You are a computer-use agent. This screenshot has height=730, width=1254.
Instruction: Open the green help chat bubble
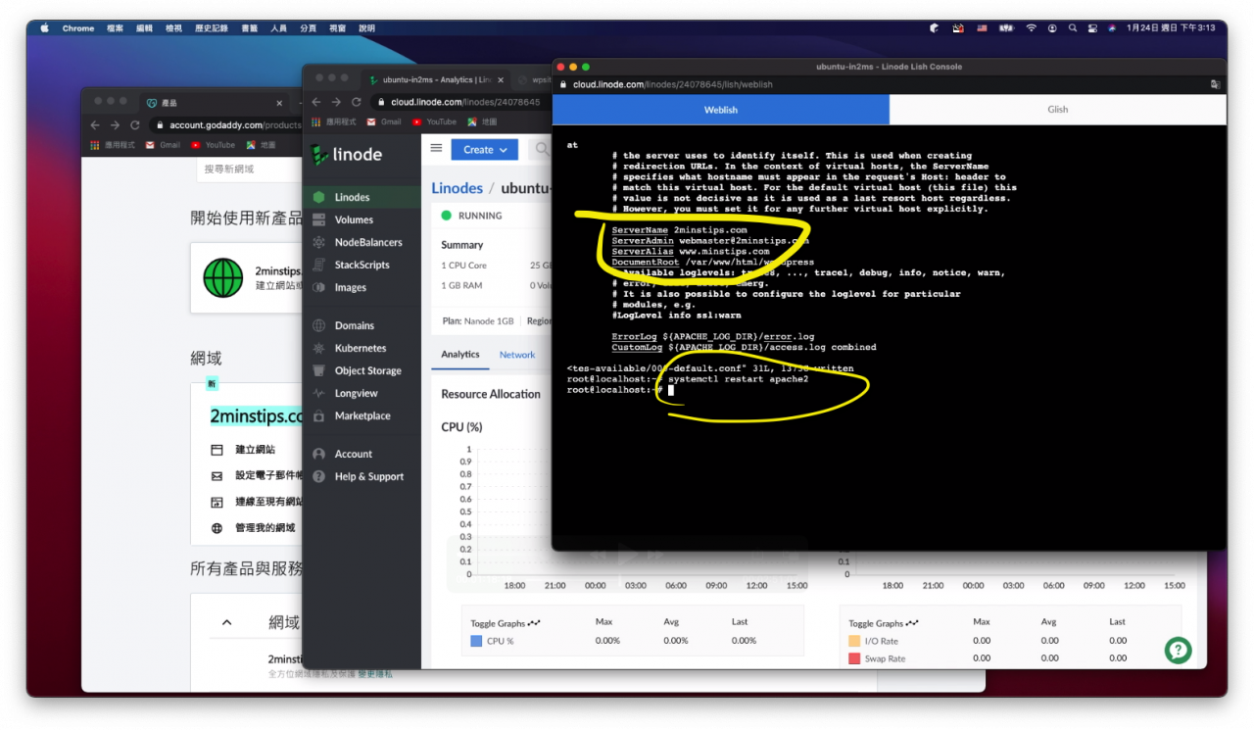tap(1178, 650)
